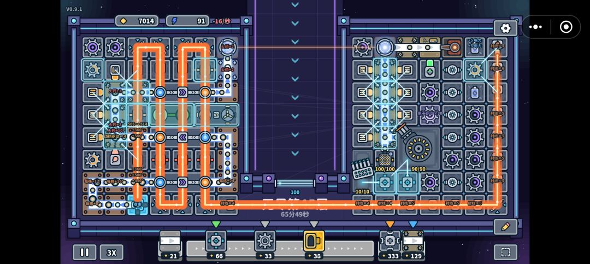590x264 pixels.
Task: Choose the conveyor belt item costing 129
Action: tap(413, 241)
